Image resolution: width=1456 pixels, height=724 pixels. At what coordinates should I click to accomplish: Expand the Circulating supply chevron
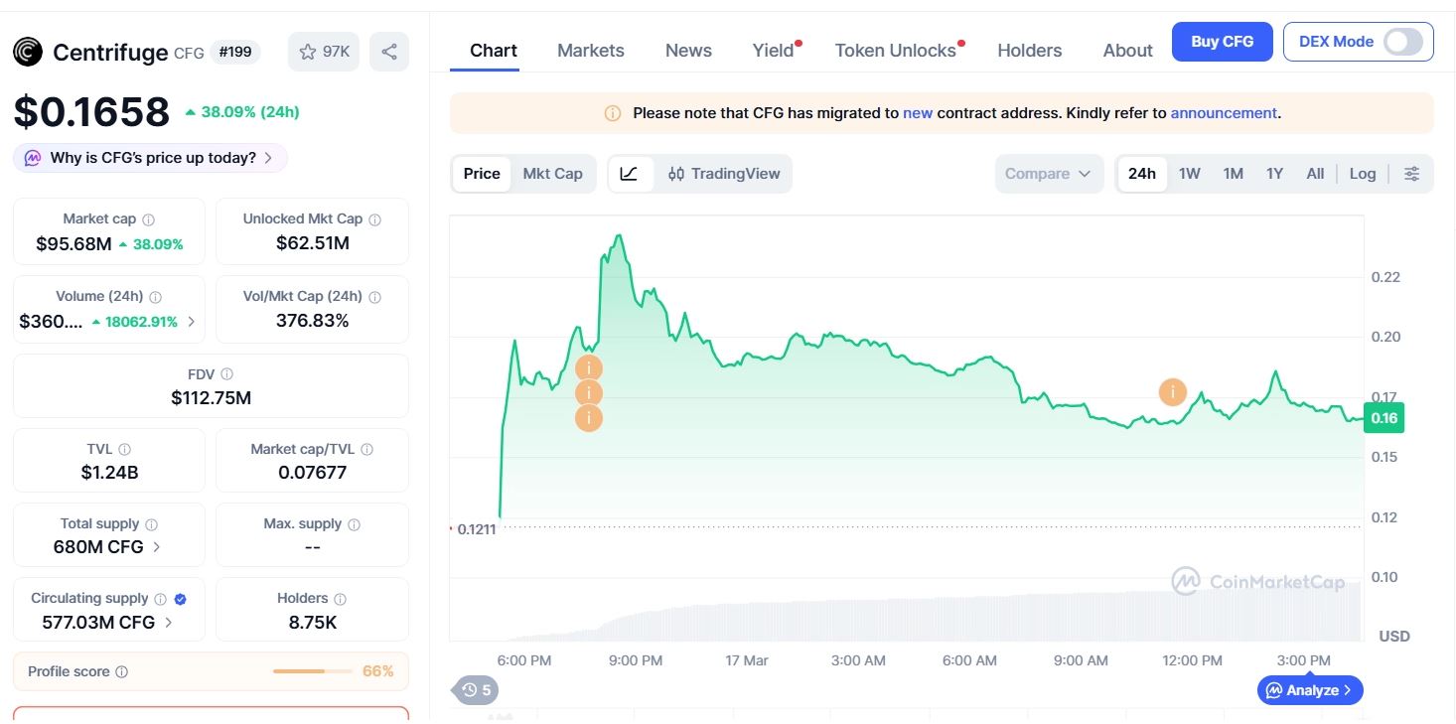click(169, 623)
